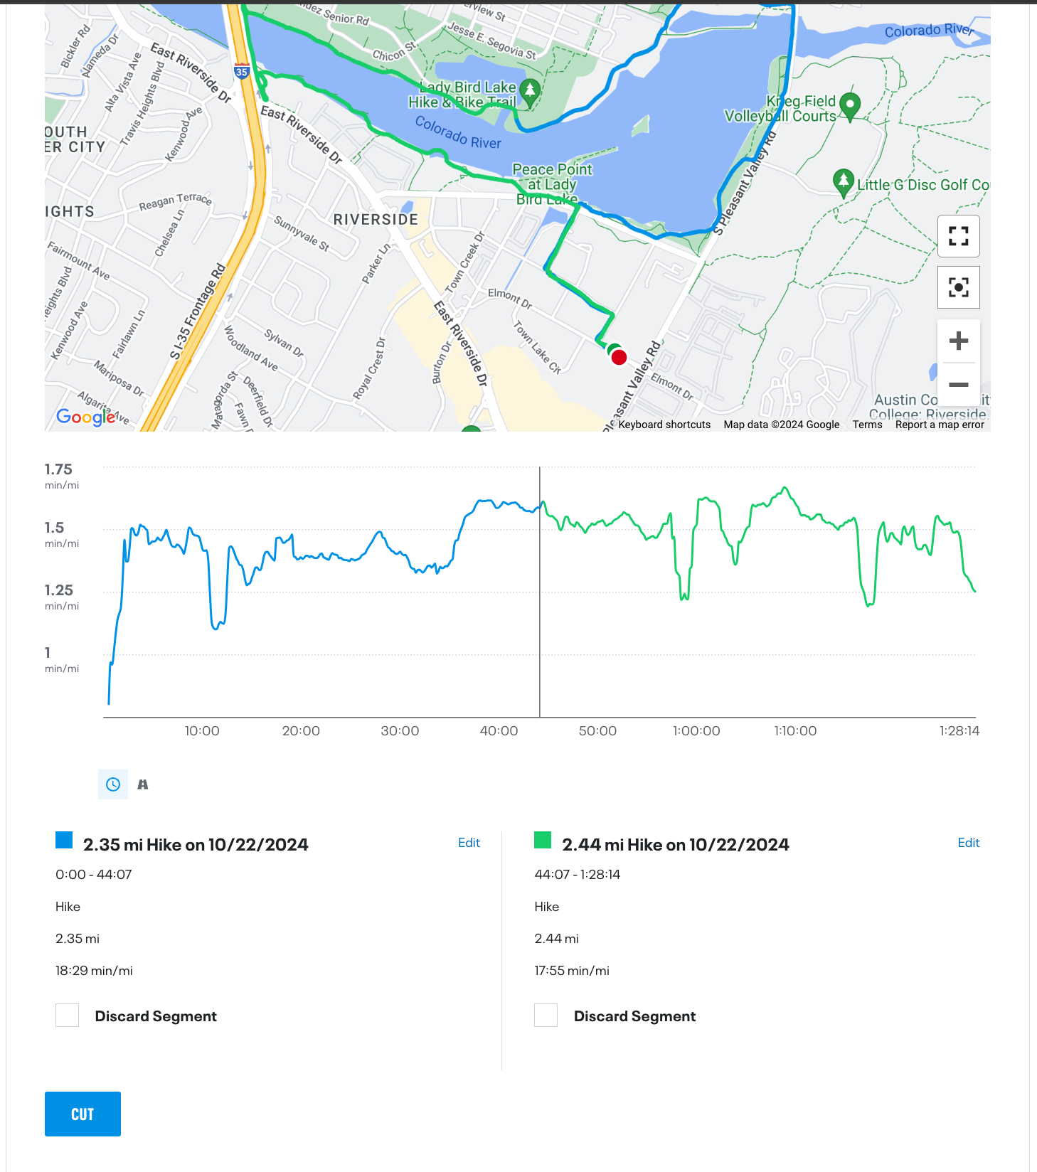The height and width of the screenshot is (1172, 1037).
Task: Check Discard Segment for 2.35 mi hike
Action: coord(68,1016)
